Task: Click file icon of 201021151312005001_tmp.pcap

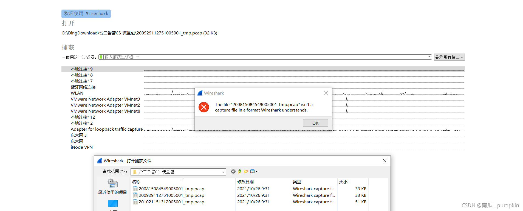Action: [x=135, y=202]
